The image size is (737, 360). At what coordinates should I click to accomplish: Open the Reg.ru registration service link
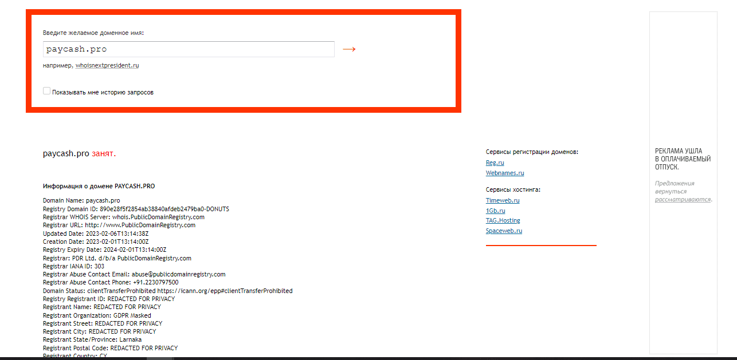click(x=495, y=163)
